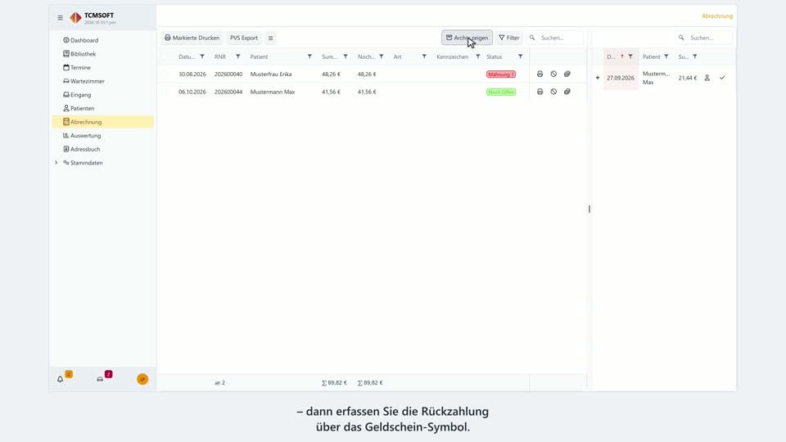Image resolution: width=786 pixels, height=442 pixels.
Task: Click the 21,44 € amount in the right panel
Action: click(687, 78)
